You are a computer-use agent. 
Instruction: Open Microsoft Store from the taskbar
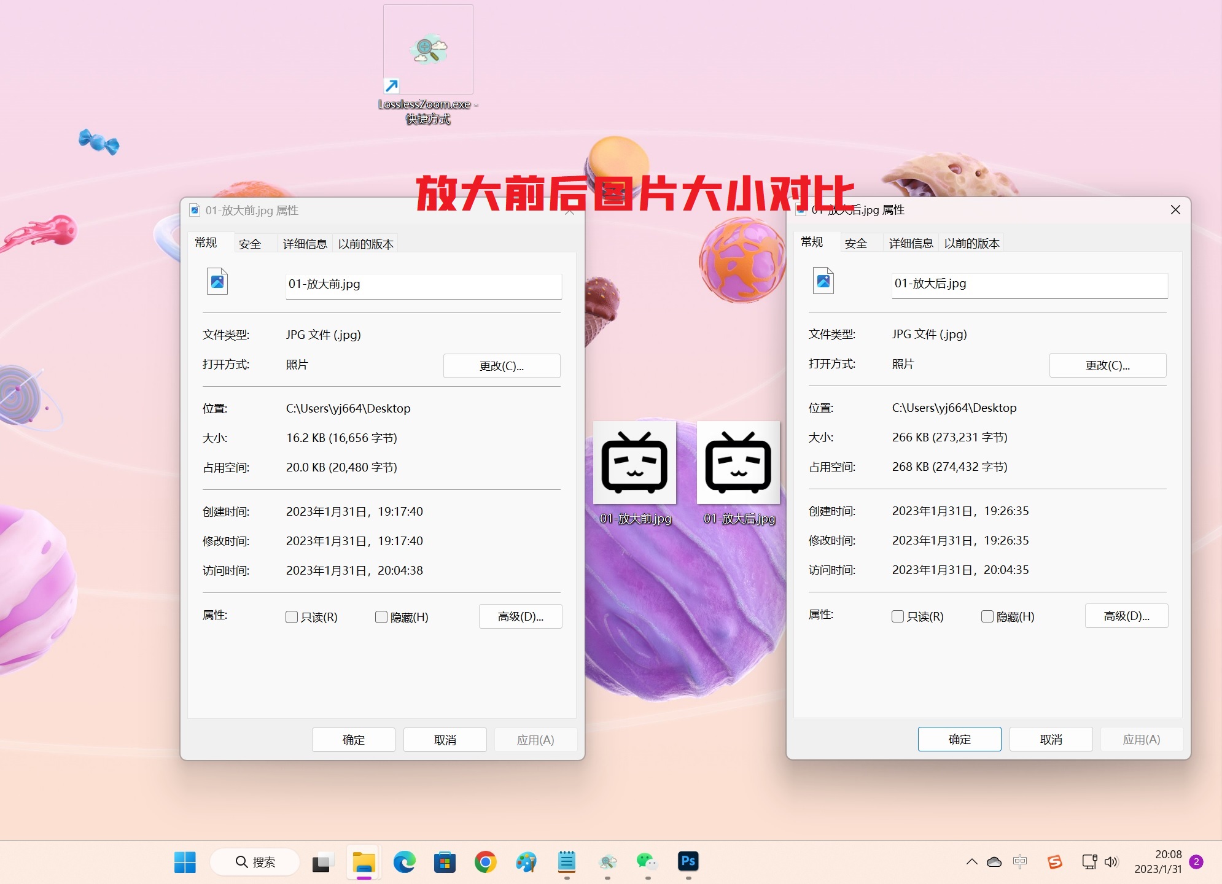445,862
